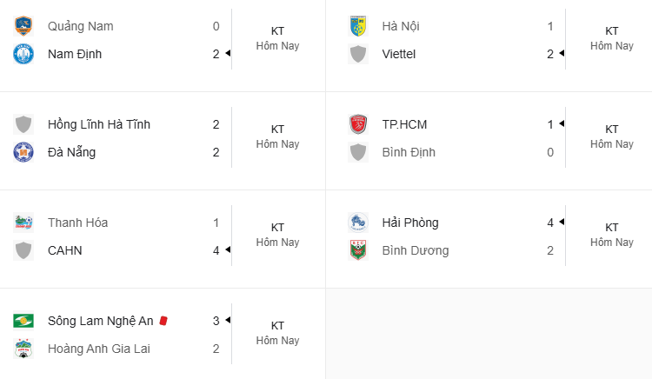652x379 pixels.
Task: Click the score 4 next to CAHN
Action: click(x=216, y=250)
